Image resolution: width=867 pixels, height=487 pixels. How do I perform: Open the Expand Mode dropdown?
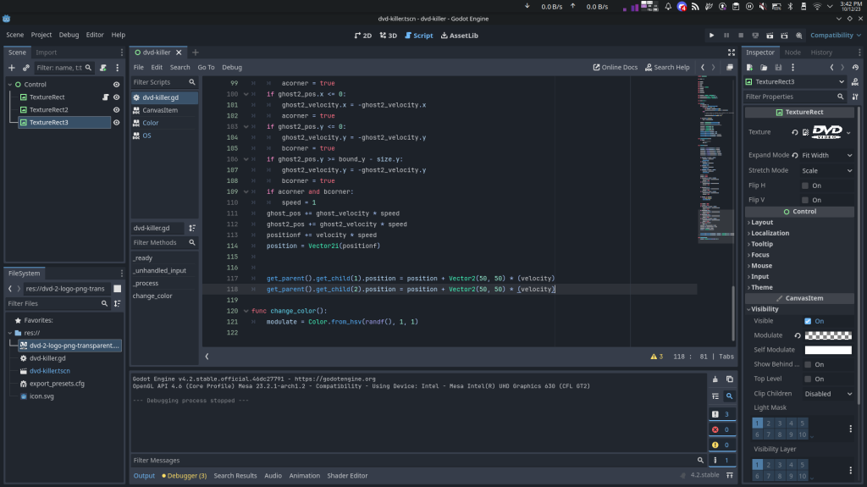click(x=826, y=155)
